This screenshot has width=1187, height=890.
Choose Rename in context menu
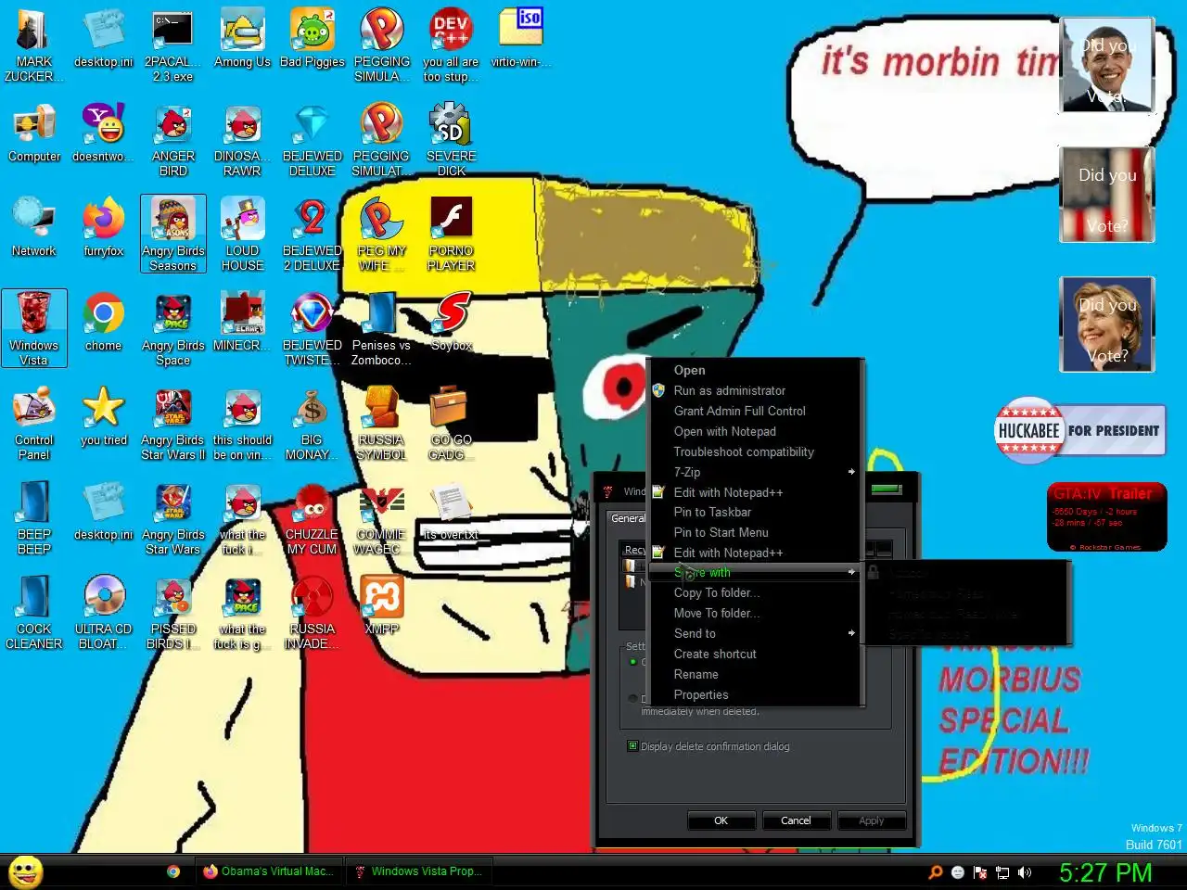coord(754,674)
